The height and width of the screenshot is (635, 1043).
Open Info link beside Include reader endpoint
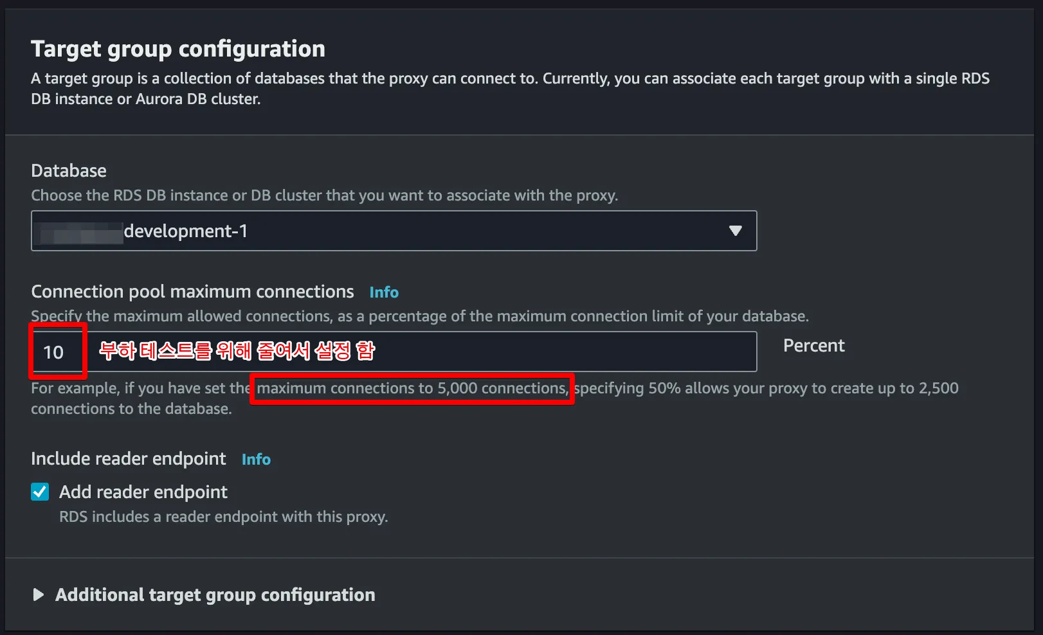point(256,460)
